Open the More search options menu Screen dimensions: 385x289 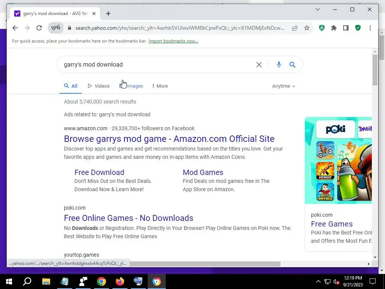160,86
